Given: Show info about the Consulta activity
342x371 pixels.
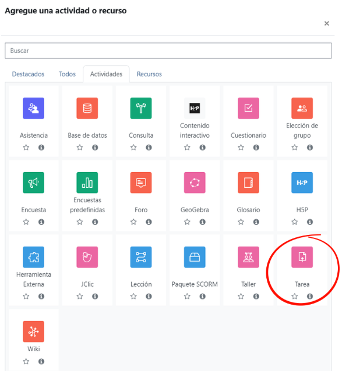Looking at the screenshot, I should (149, 147).
